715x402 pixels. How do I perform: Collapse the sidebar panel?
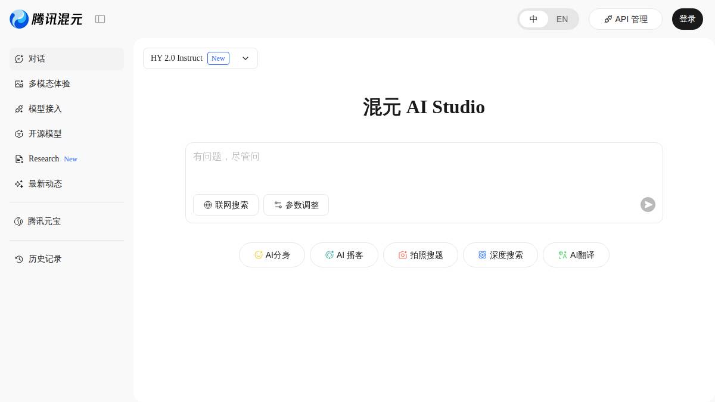(100, 19)
